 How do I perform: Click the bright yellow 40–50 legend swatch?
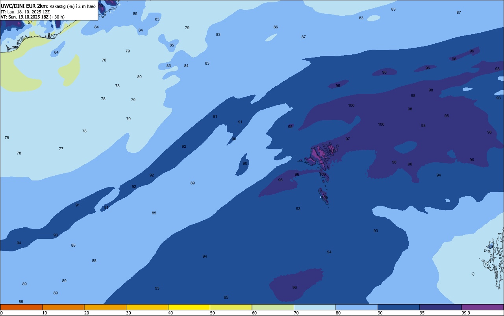[x=189, y=307]
